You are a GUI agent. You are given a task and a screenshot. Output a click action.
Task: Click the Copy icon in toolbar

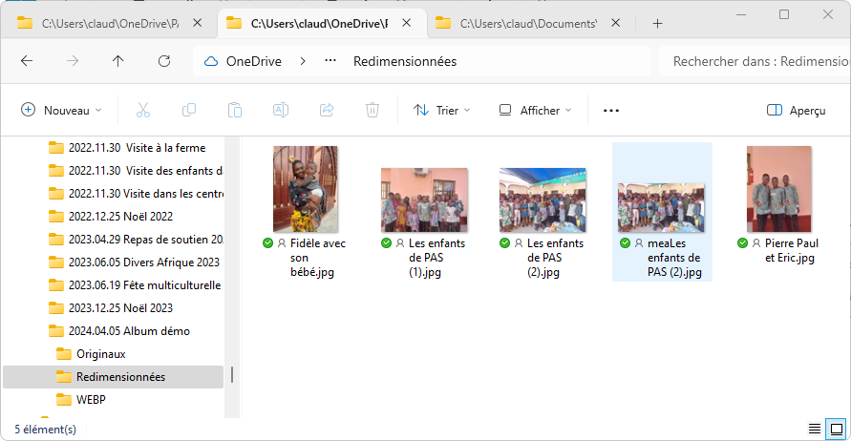click(189, 111)
